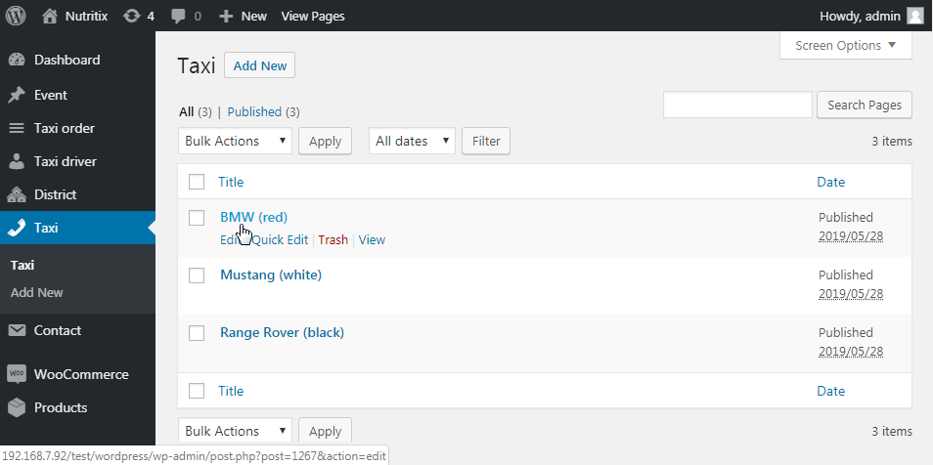This screenshot has width=933, height=465.
Task: Open the bottom Bulk Actions dropdown
Action: [x=235, y=431]
